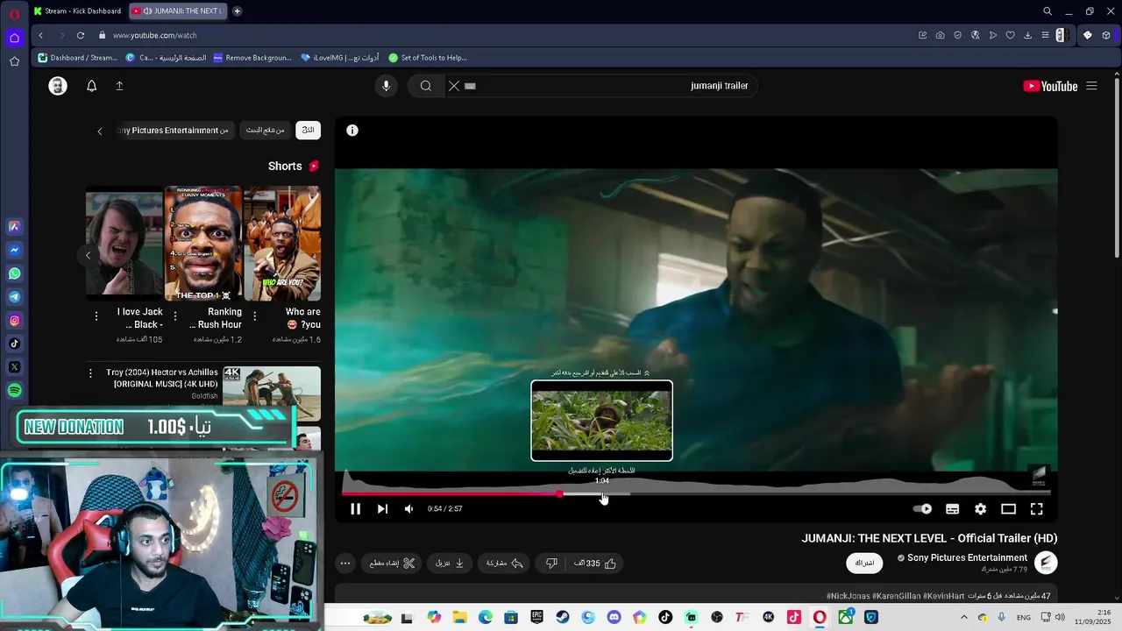Click the #NickJonas hashtag
The height and width of the screenshot is (631, 1122).
pos(849,596)
